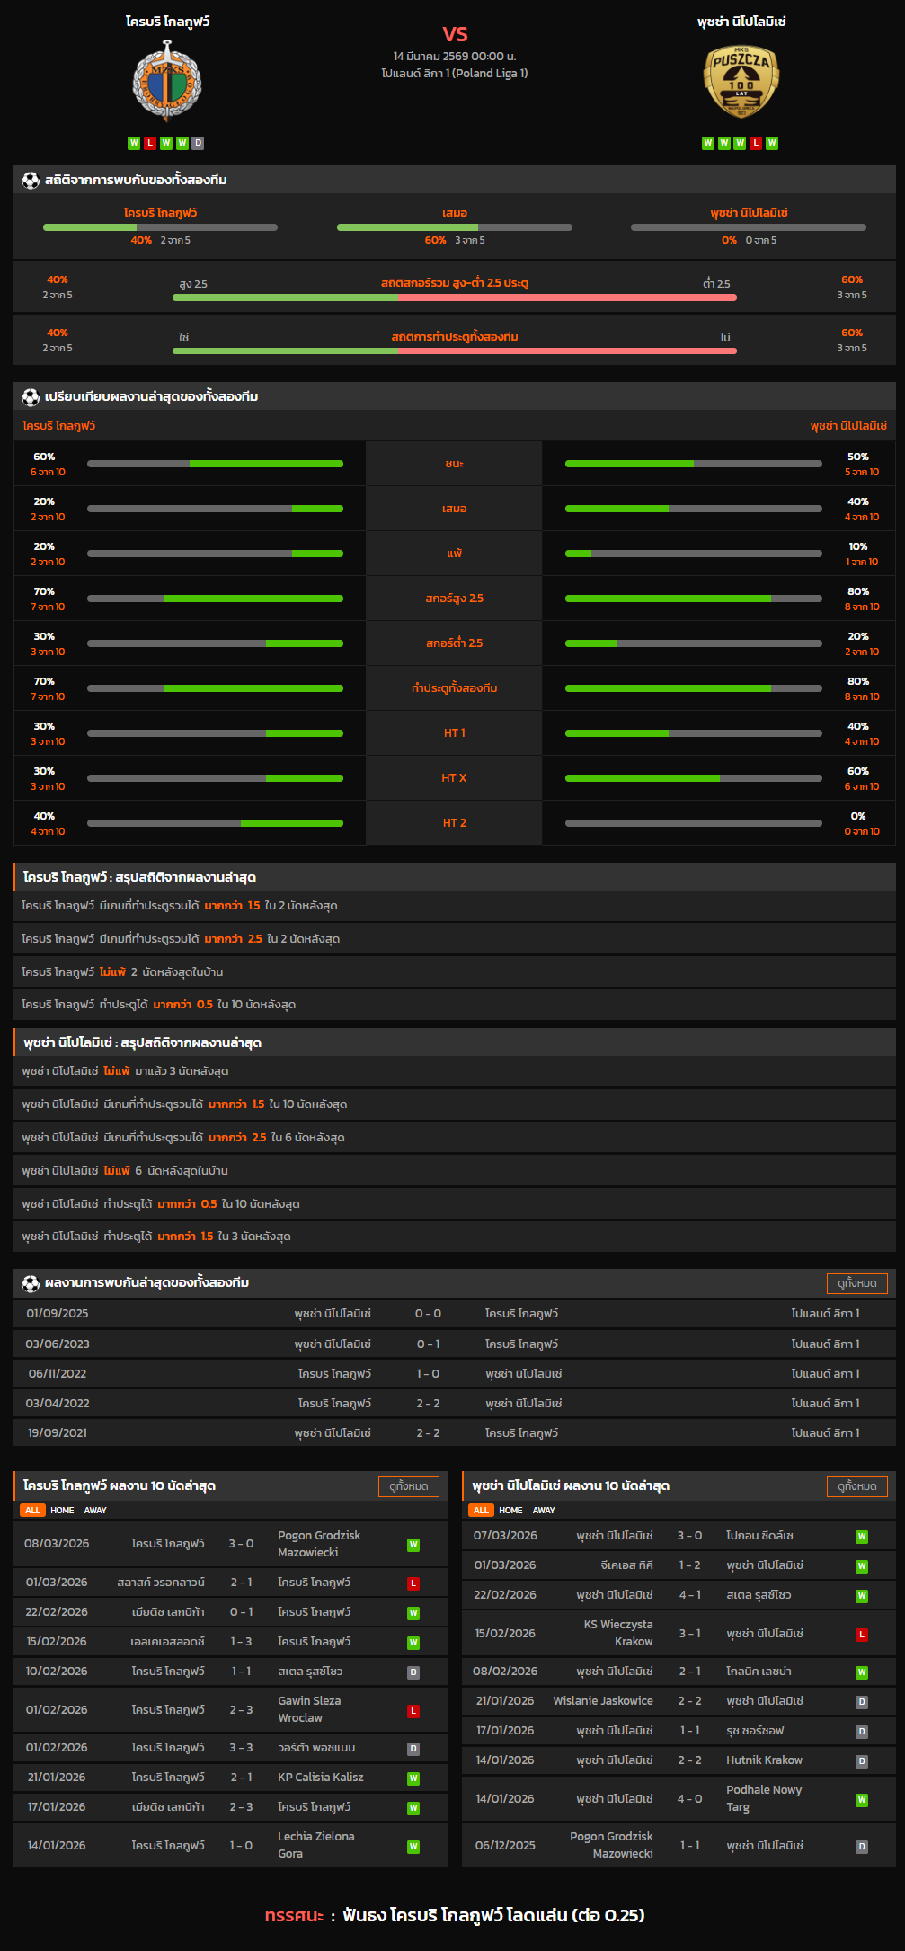Viewport: 905px width, 1951px height.
Task: Click the red L badge under Puszcza crest
Action: [x=756, y=143]
